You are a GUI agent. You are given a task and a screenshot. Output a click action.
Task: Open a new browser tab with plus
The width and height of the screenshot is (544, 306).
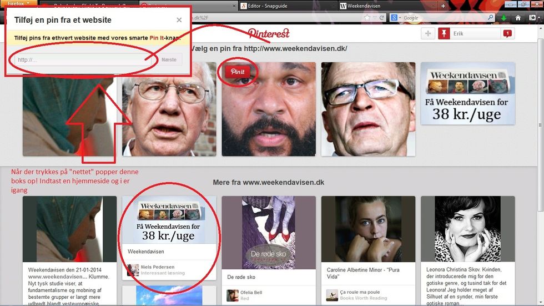click(443, 6)
